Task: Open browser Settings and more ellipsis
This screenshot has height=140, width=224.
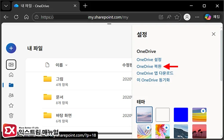Action: tap(197, 17)
